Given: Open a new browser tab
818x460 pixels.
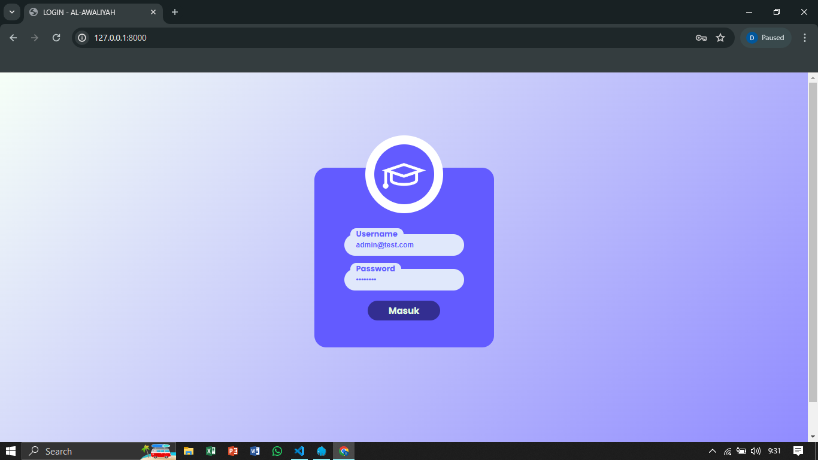Looking at the screenshot, I should [175, 12].
